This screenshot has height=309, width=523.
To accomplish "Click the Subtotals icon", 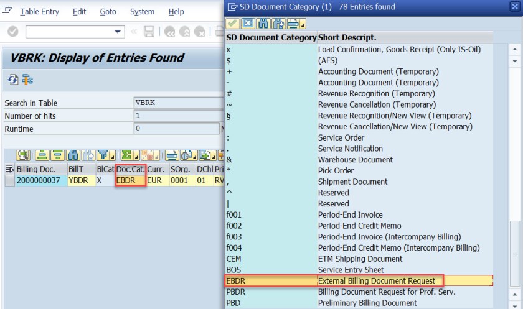I will [x=147, y=155].
